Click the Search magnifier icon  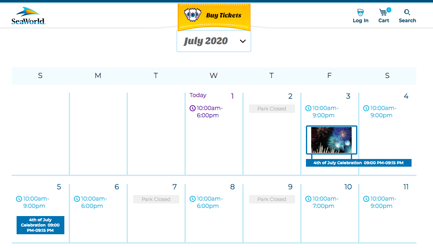coord(407,13)
